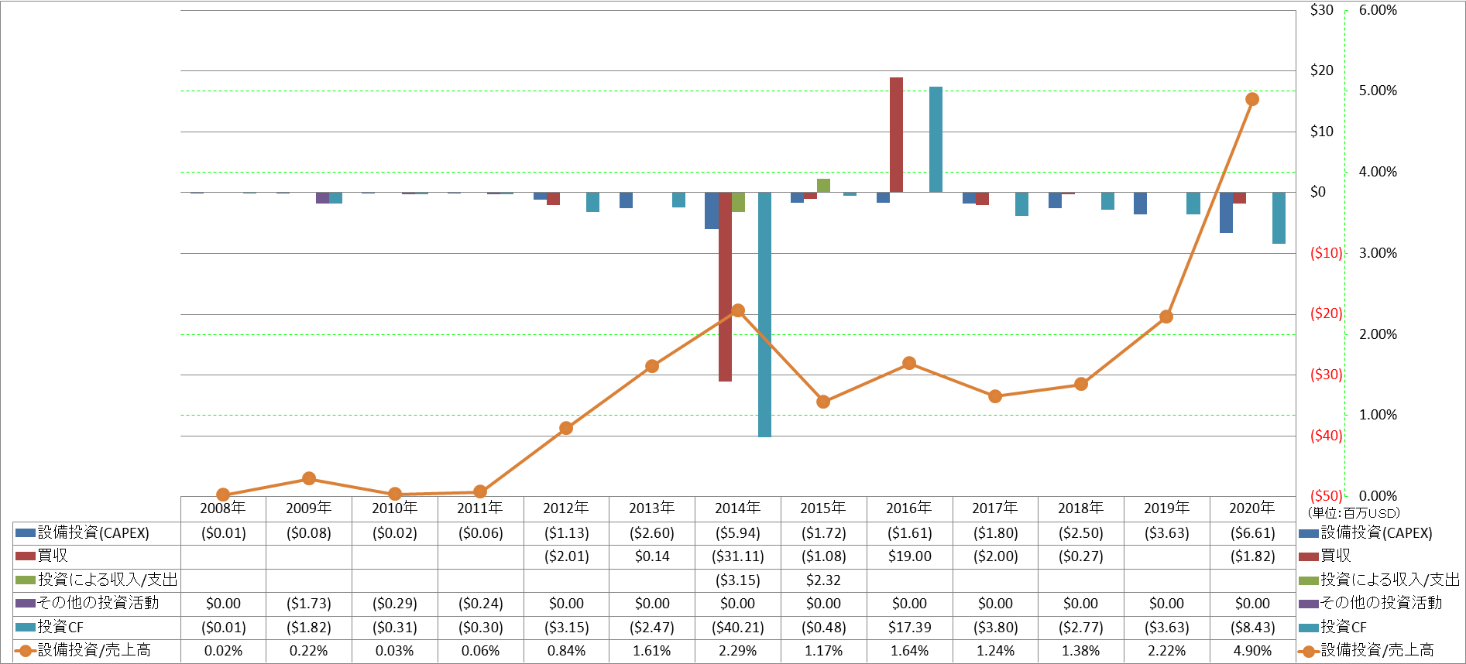
Task: Click the $0 label on dollar axis
Action: (1318, 192)
